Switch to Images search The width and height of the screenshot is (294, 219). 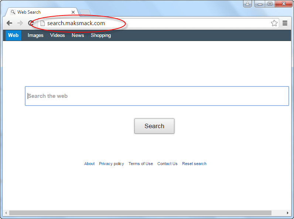tap(35, 35)
